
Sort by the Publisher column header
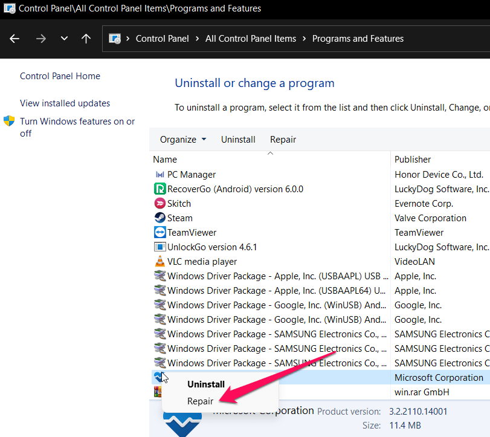pos(413,160)
